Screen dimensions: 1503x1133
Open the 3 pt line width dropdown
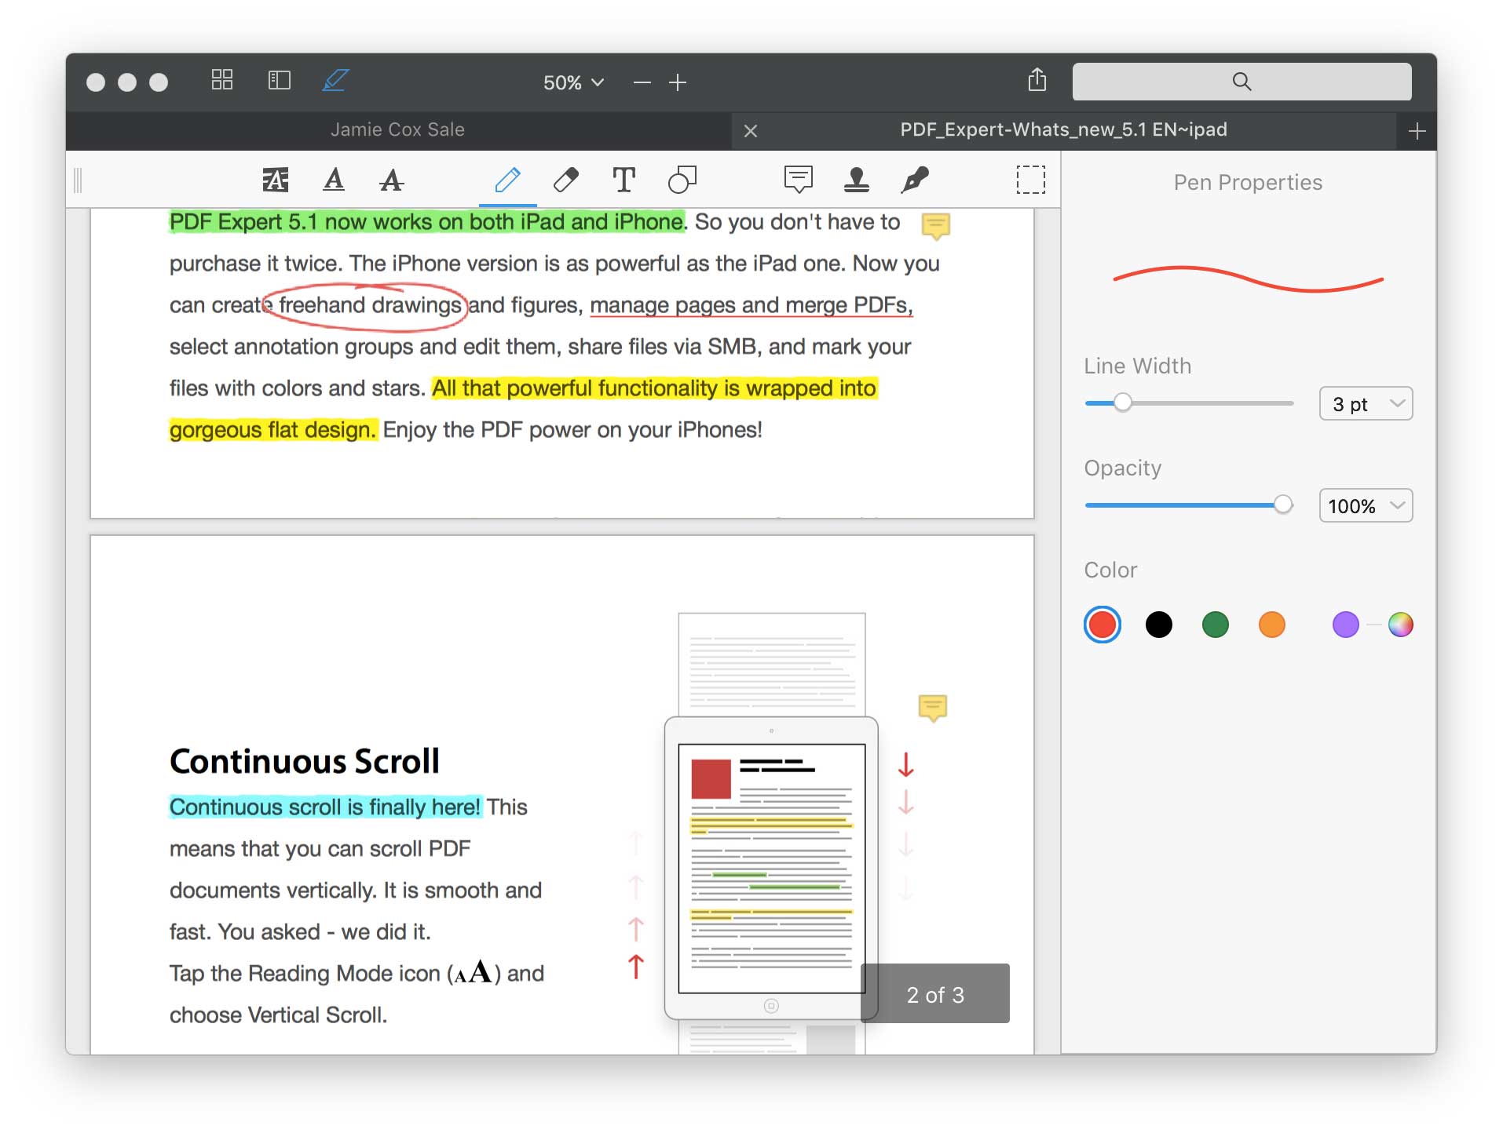(1366, 403)
